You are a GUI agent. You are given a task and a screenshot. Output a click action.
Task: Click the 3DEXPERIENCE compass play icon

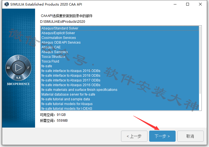coord(18,68)
